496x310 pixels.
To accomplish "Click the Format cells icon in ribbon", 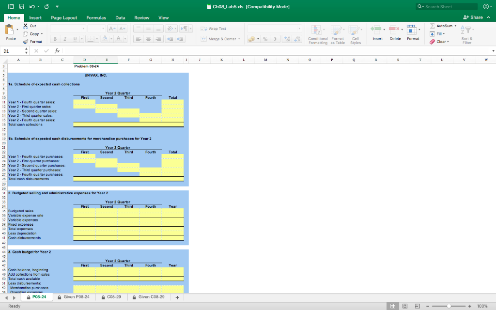I will coord(412,30).
